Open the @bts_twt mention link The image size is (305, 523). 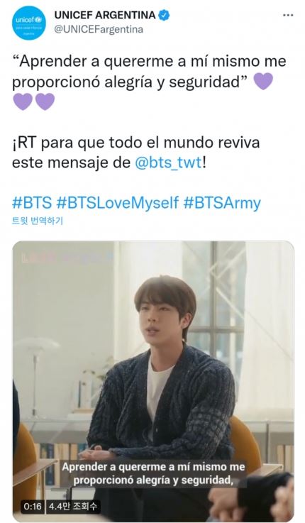point(168,163)
